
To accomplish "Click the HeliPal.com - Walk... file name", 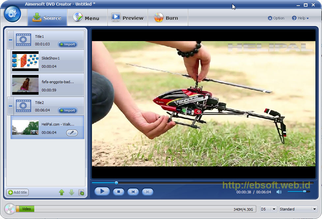I will 58,124.
